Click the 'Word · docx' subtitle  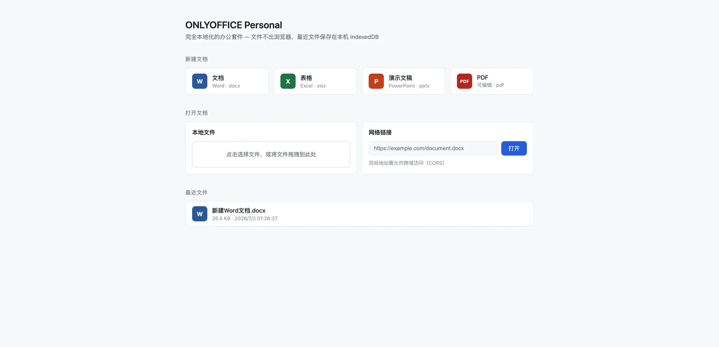pyautogui.click(x=226, y=86)
